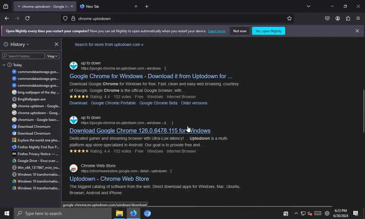Viewport: 365px width, 219px height.
Task: Open more options for Chrome Web Store result
Action: pos(171,171)
